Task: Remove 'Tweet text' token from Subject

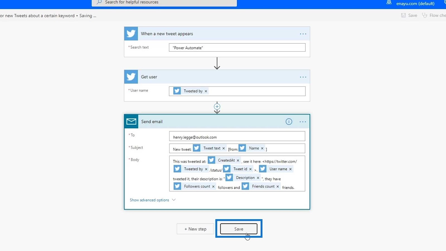Action: 224,148
